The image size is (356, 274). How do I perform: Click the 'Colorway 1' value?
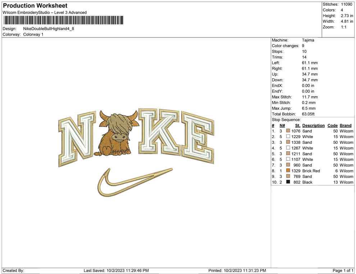(x=33, y=35)
